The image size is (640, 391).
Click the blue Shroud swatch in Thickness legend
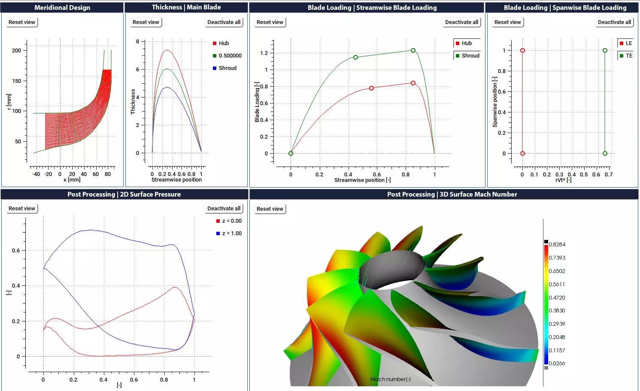coord(214,68)
